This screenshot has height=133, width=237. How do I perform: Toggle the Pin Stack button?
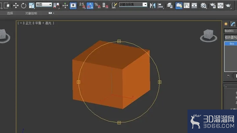tap(228, 75)
